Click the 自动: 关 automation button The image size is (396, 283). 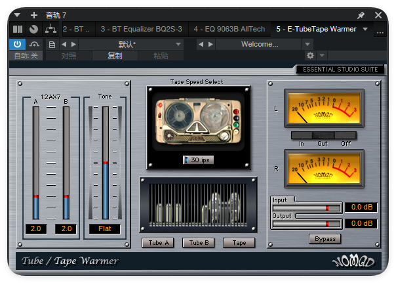26,56
